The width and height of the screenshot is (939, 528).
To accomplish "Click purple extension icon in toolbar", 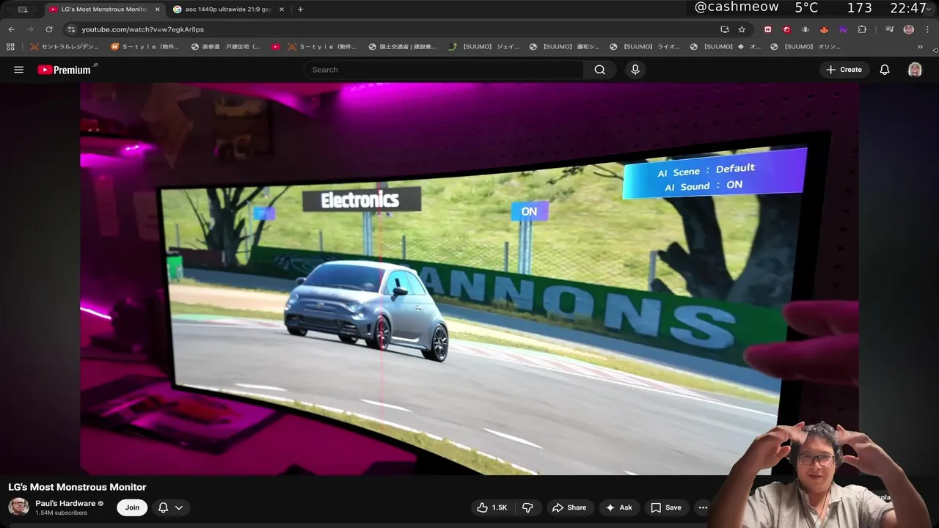I will point(843,29).
